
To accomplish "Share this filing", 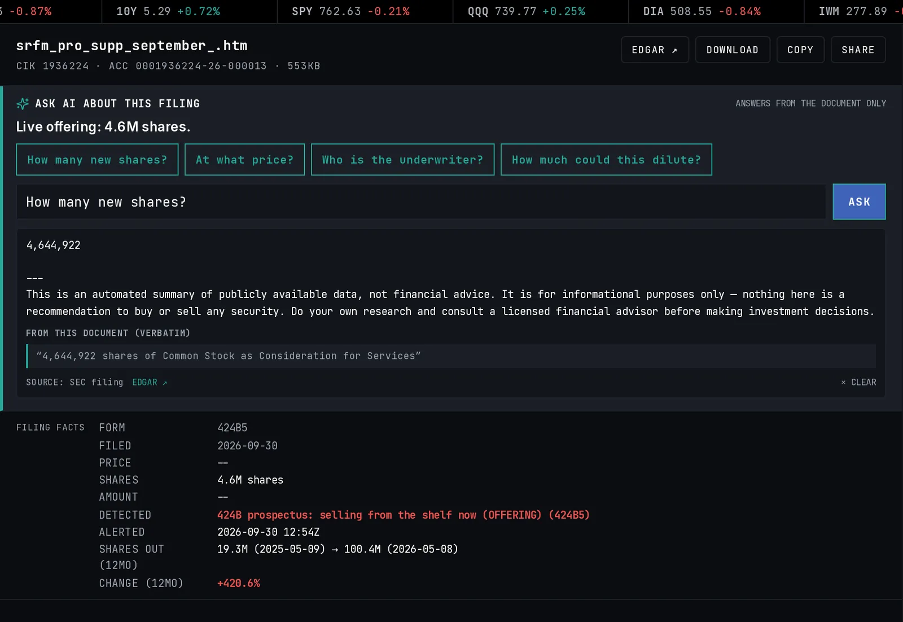I will coord(858,50).
